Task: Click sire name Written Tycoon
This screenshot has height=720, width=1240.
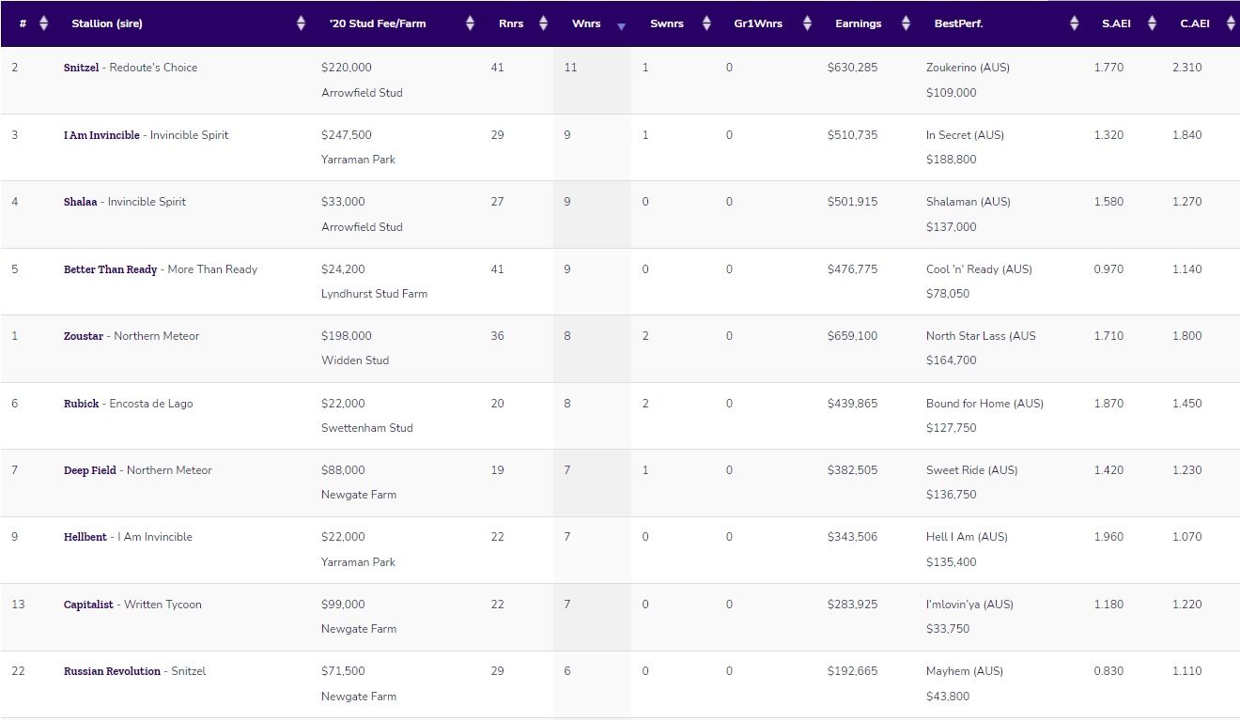Action: [163, 605]
